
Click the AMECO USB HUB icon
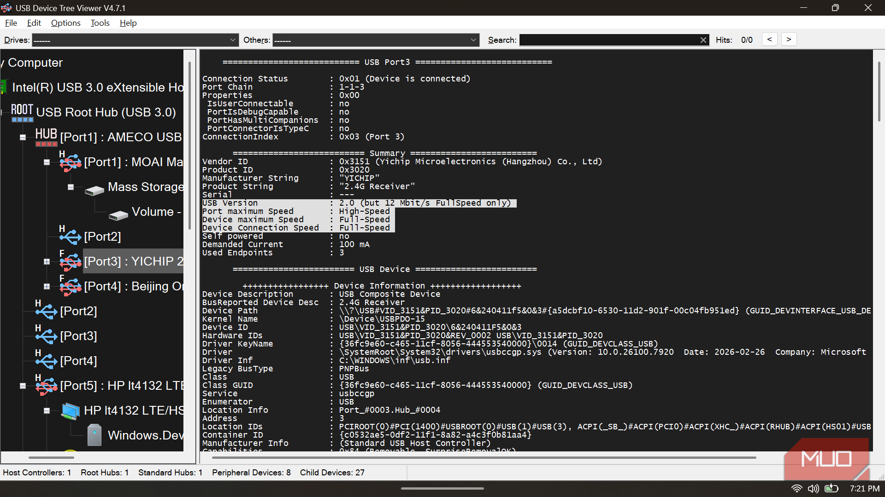click(46, 137)
